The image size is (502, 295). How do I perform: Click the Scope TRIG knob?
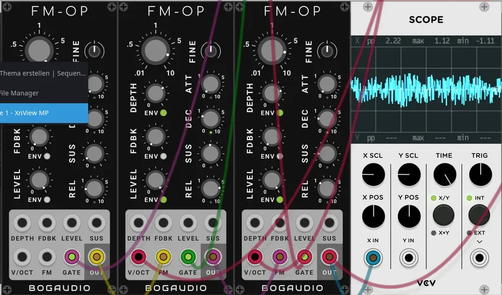480,175
